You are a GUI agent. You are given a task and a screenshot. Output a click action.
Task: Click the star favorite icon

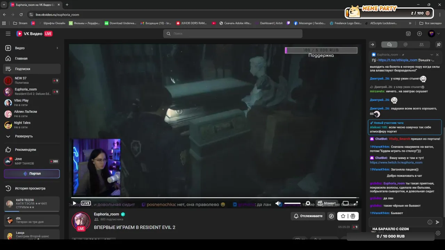[x=343, y=216]
